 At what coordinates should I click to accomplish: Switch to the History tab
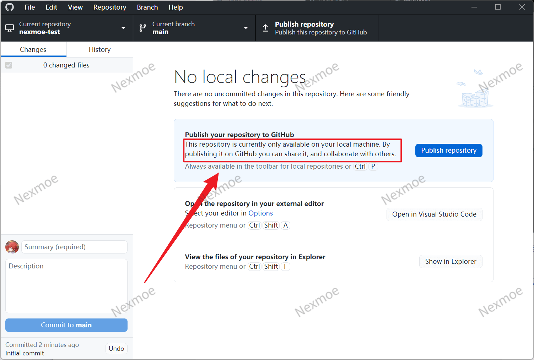99,49
